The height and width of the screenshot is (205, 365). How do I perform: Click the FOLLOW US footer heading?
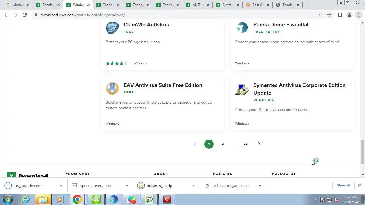(x=284, y=174)
